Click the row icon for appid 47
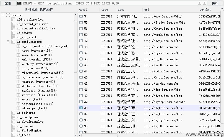224x137 pixels. tap(81, 53)
